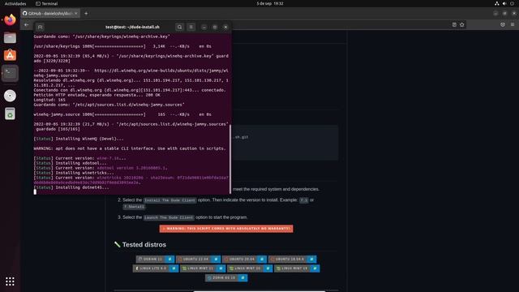Open the Trash from the dock
Screen dimensions: 519x292
[10, 114]
